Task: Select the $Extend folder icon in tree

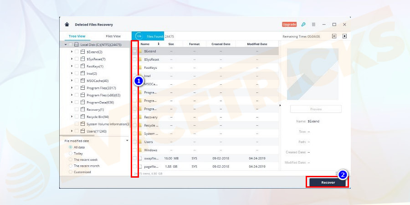Action: (82, 52)
